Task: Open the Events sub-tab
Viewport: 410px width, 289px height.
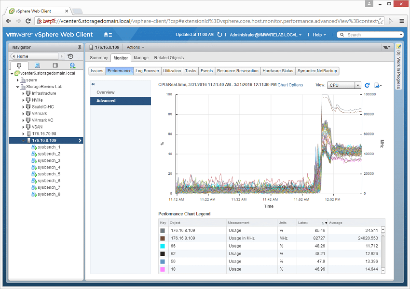Action: tap(206, 71)
